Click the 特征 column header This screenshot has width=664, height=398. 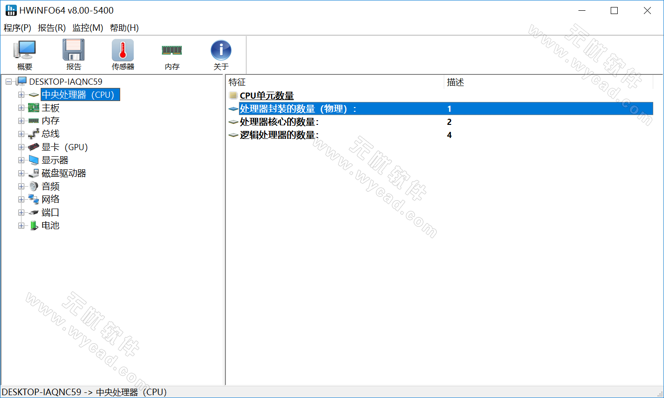coord(238,82)
